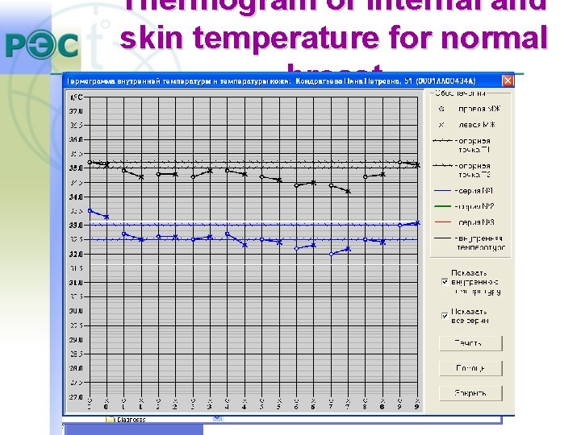Click the Закрыть (Close) button
This screenshot has height=435, width=581.
[x=470, y=393]
